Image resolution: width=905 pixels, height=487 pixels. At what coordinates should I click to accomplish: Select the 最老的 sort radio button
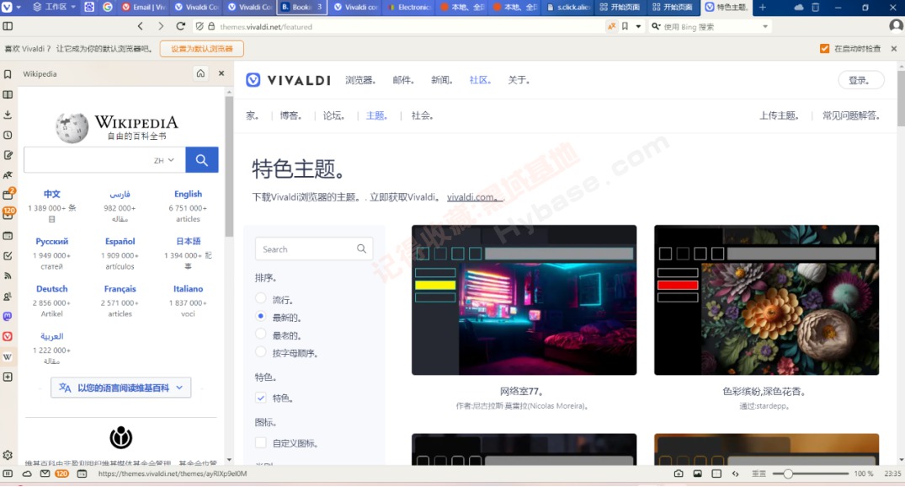(261, 334)
